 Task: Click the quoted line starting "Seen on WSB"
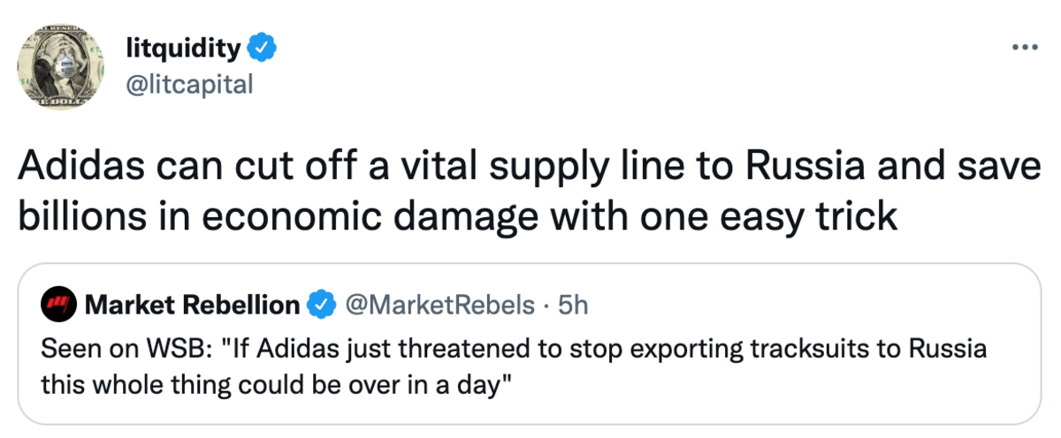point(513,349)
